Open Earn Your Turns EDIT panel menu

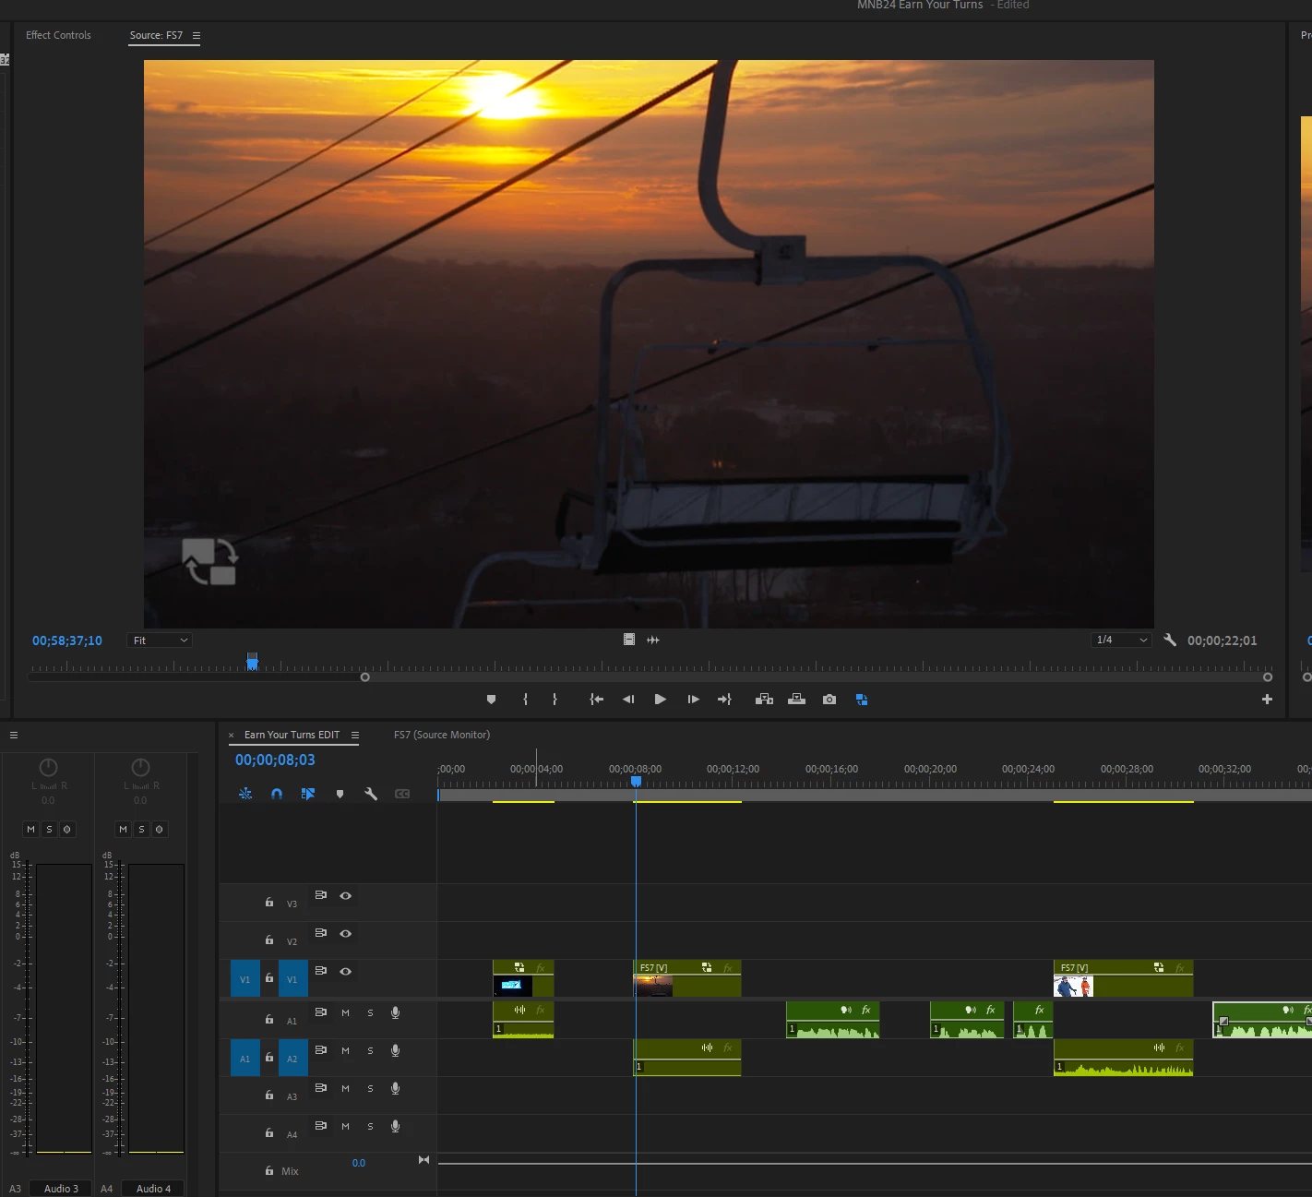pyautogui.click(x=355, y=735)
